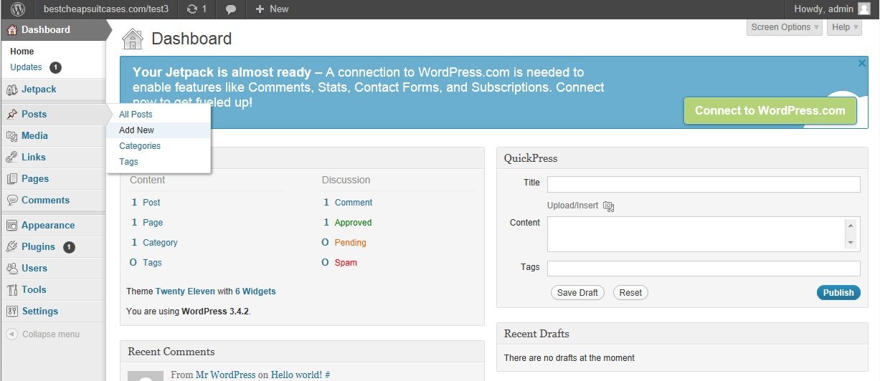Open the Hello world! # post link
The height and width of the screenshot is (381, 880).
click(x=301, y=375)
